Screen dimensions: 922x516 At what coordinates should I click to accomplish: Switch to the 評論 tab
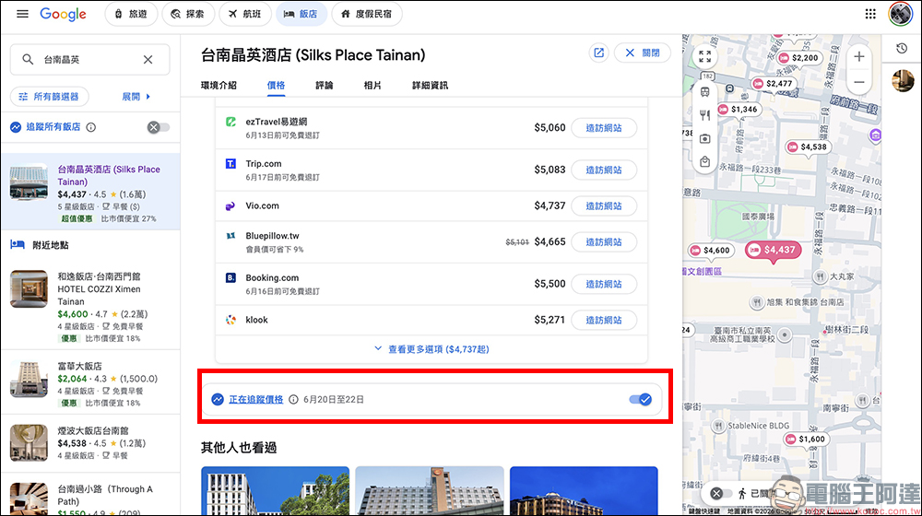[324, 85]
